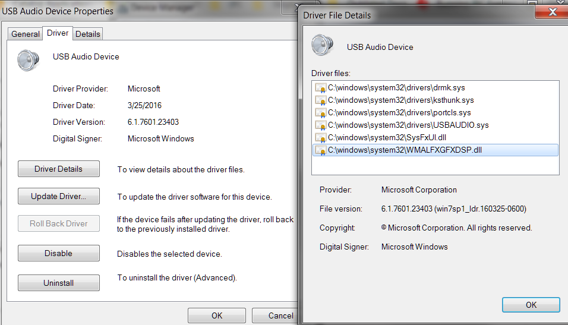
Task: Select SysFxUI.dll driver file row
Action: pos(435,138)
